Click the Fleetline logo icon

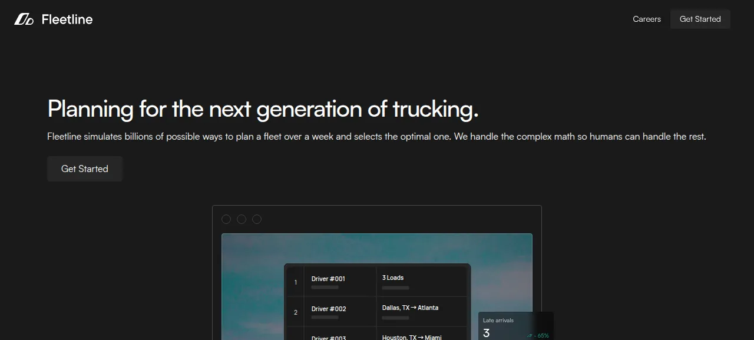[24, 19]
